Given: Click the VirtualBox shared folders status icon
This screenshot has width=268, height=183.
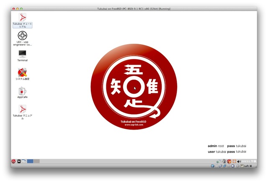Looking at the screenshot, I should [229, 166].
